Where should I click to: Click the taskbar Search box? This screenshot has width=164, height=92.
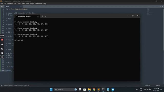66,89
